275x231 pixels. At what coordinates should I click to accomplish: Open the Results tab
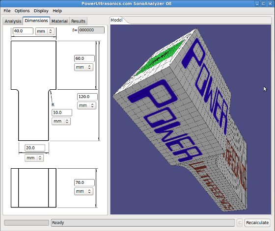78,21
